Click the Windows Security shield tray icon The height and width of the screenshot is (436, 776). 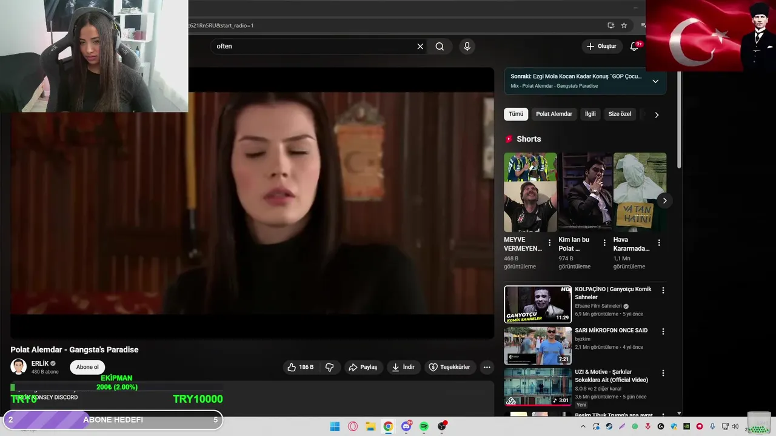(674, 426)
